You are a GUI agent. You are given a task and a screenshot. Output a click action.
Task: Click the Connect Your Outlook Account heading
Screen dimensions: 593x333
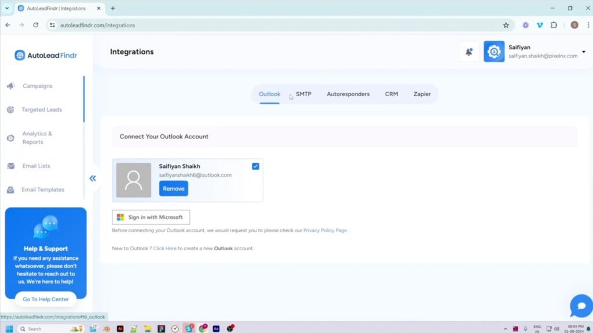click(x=164, y=137)
